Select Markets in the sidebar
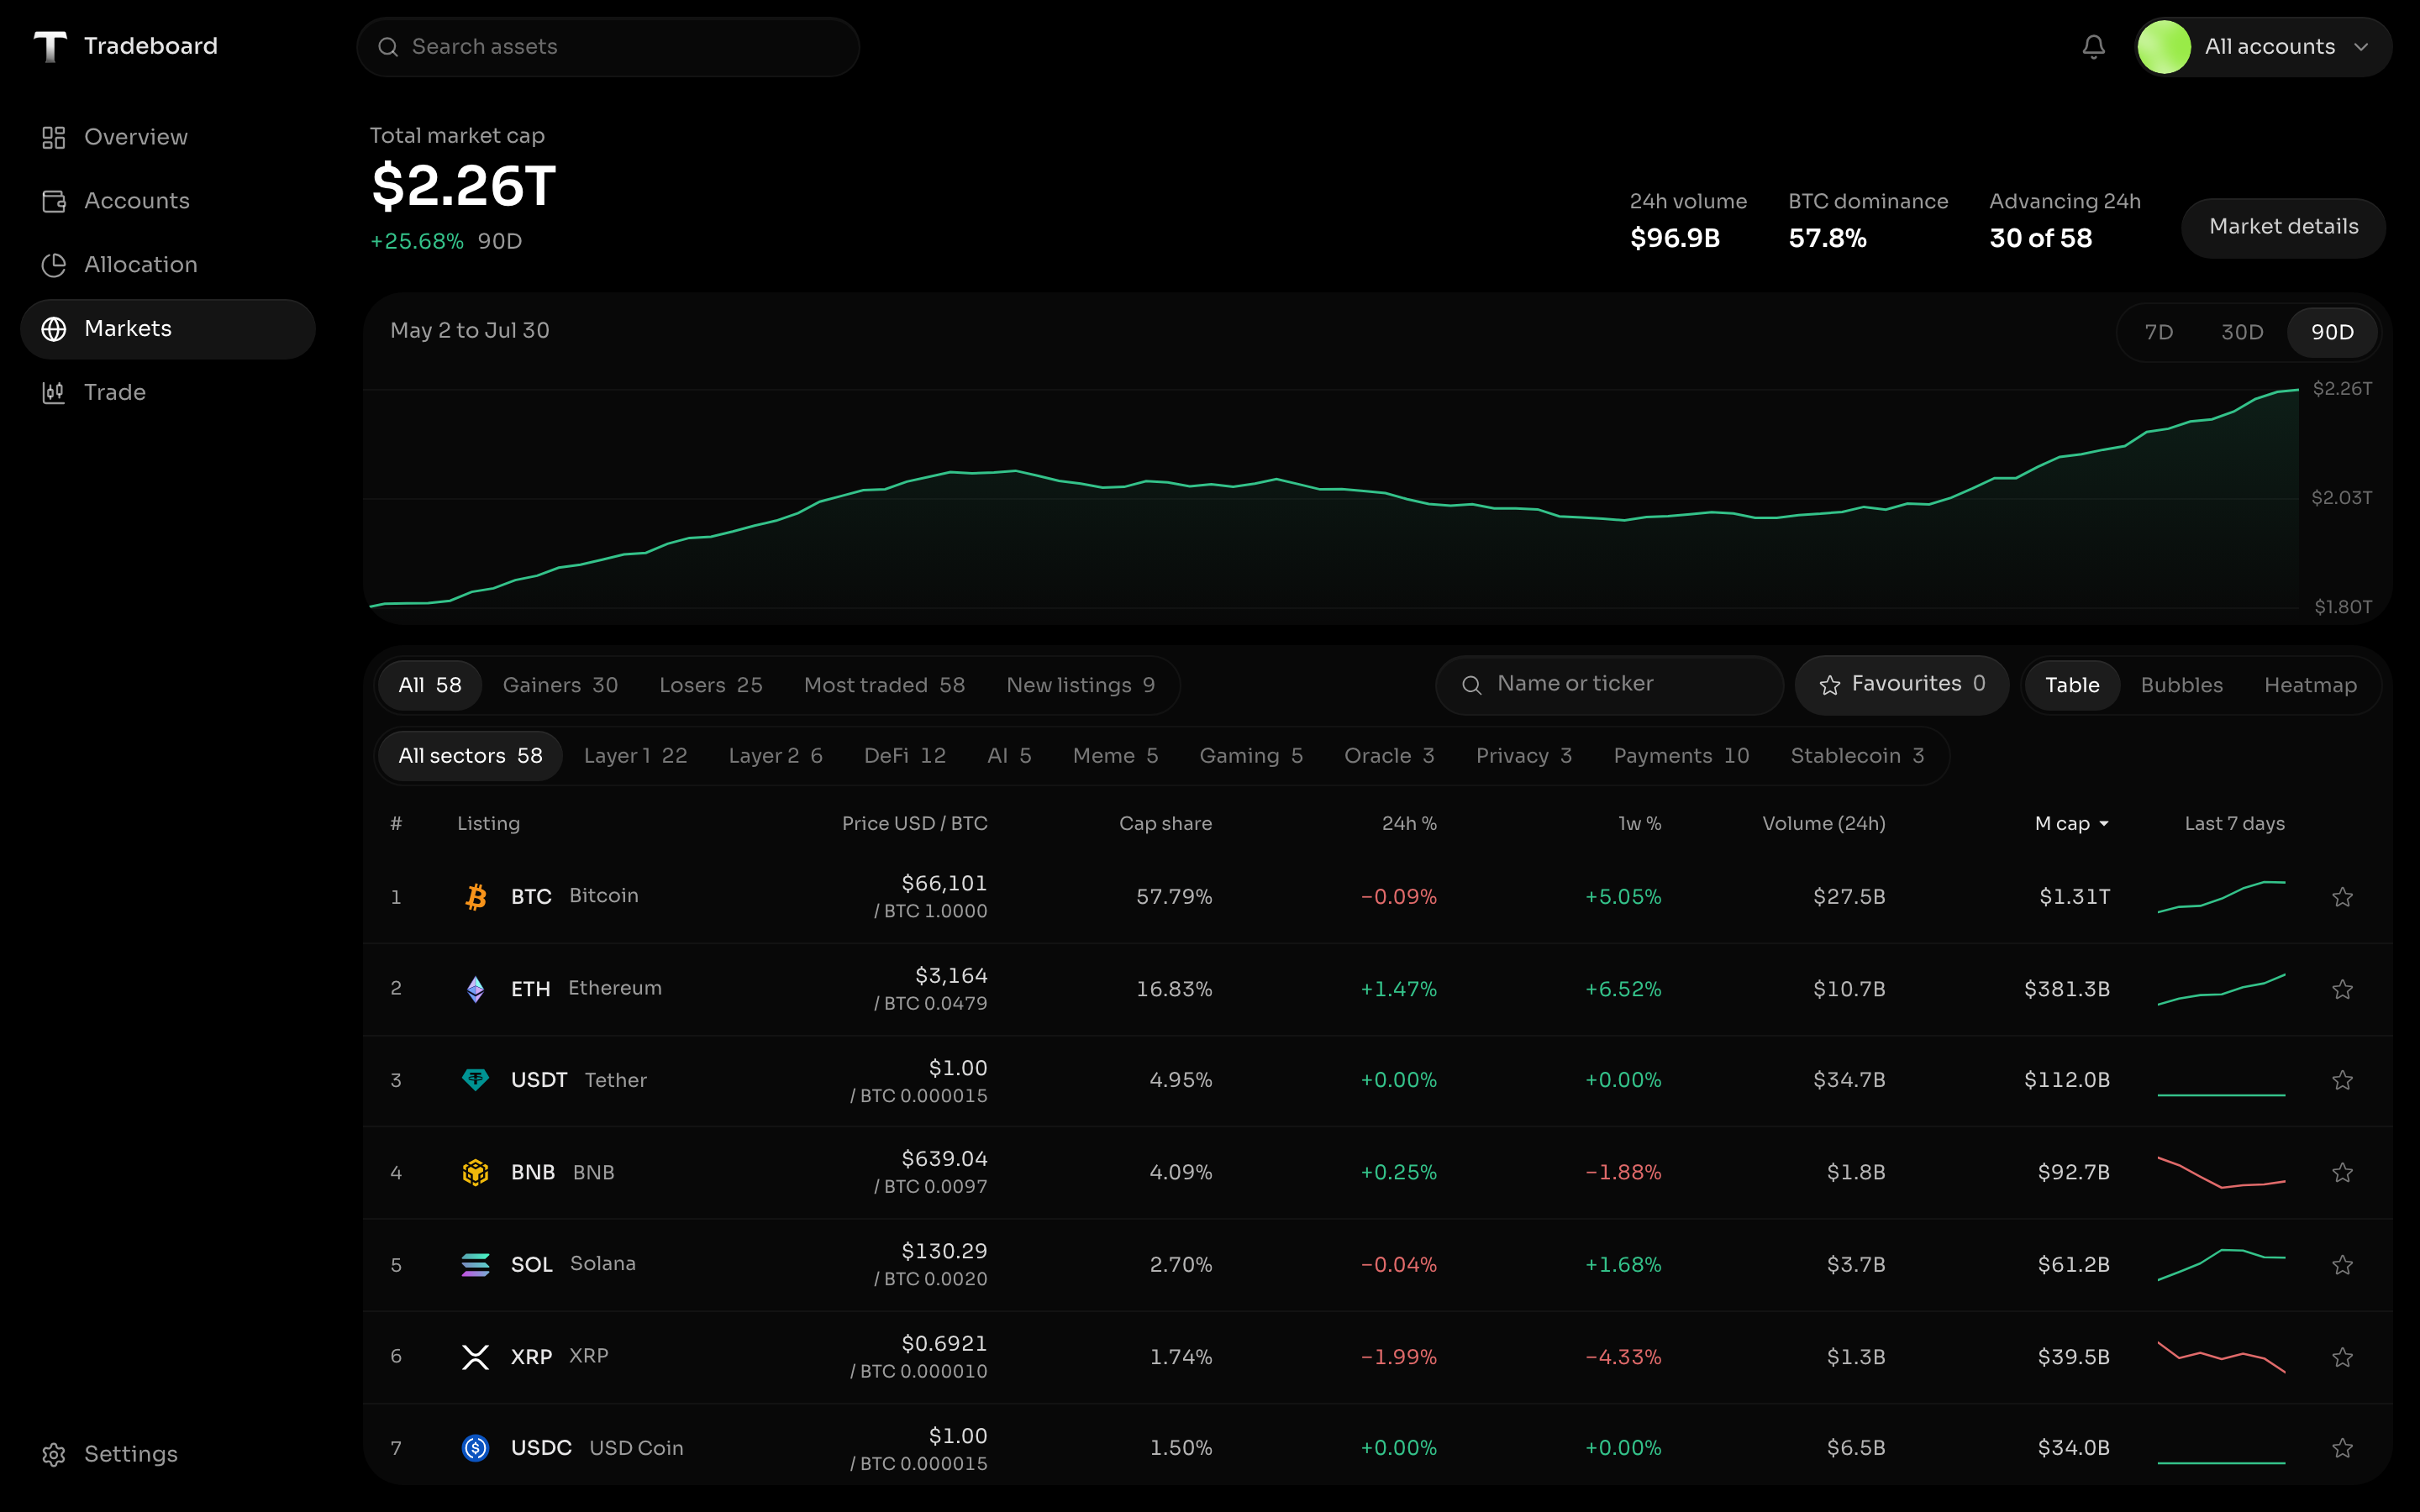The width and height of the screenshot is (2420, 1512). (x=168, y=329)
